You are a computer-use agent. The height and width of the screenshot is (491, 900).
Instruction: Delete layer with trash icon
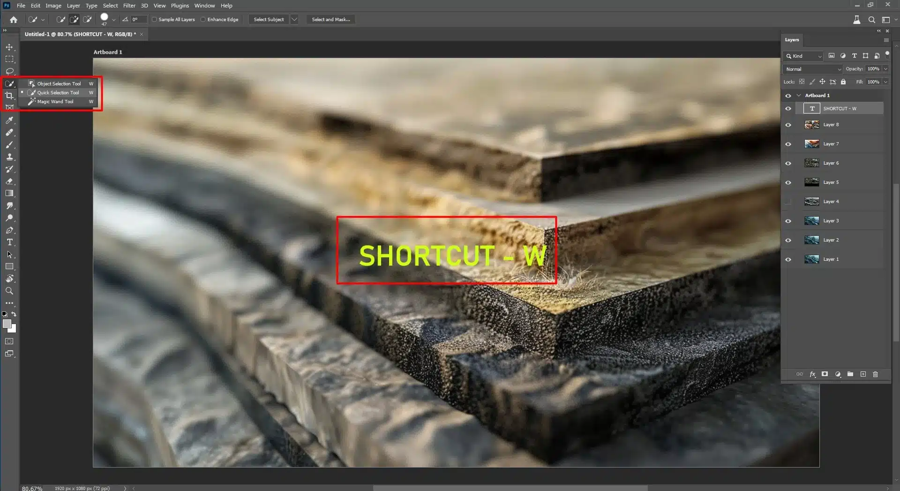(x=875, y=374)
